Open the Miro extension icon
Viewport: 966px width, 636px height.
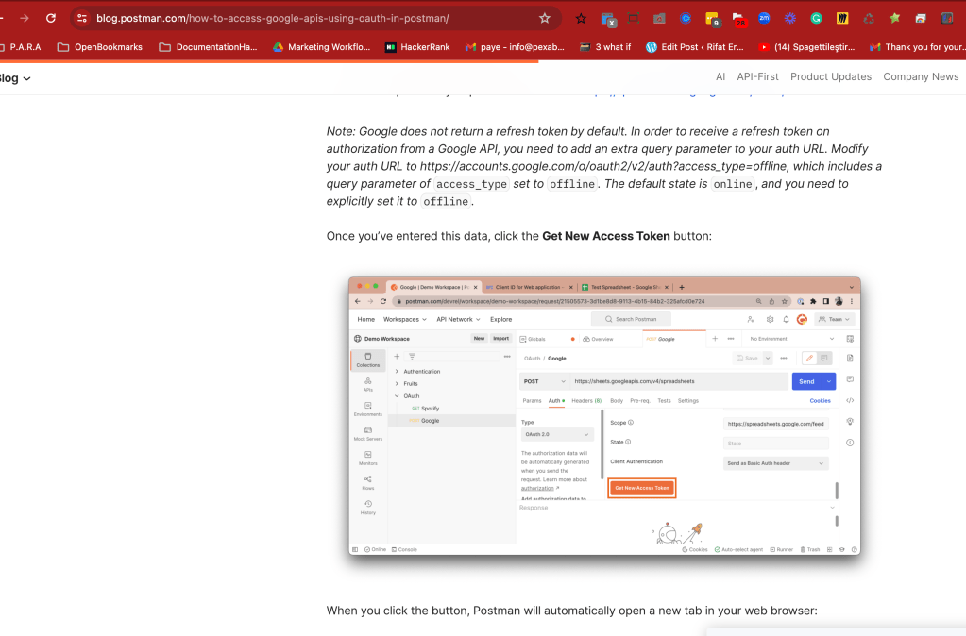pos(842,19)
